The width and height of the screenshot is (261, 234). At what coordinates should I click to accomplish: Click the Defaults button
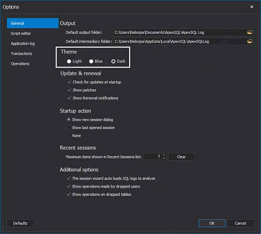(20, 223)
